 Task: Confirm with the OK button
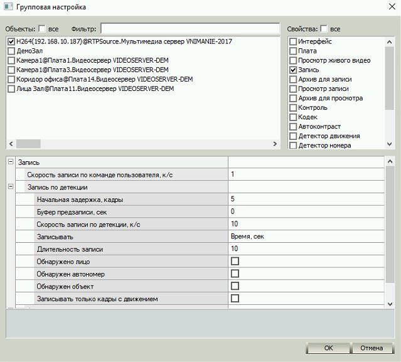tap(328, 348)
